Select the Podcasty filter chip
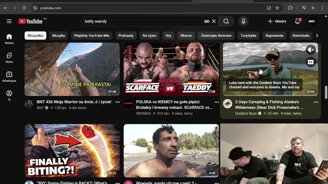328x184 pixels. tap(126, 36)
